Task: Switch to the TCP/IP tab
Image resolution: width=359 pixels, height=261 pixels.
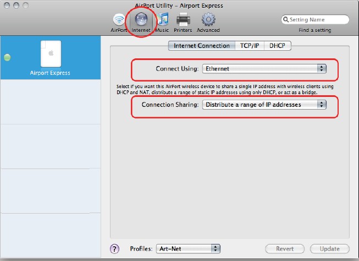Action: coord(250,46)
